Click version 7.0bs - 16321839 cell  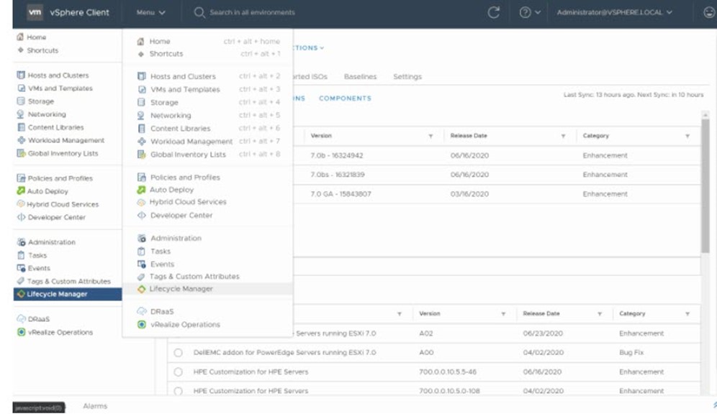tap(338, 175)
